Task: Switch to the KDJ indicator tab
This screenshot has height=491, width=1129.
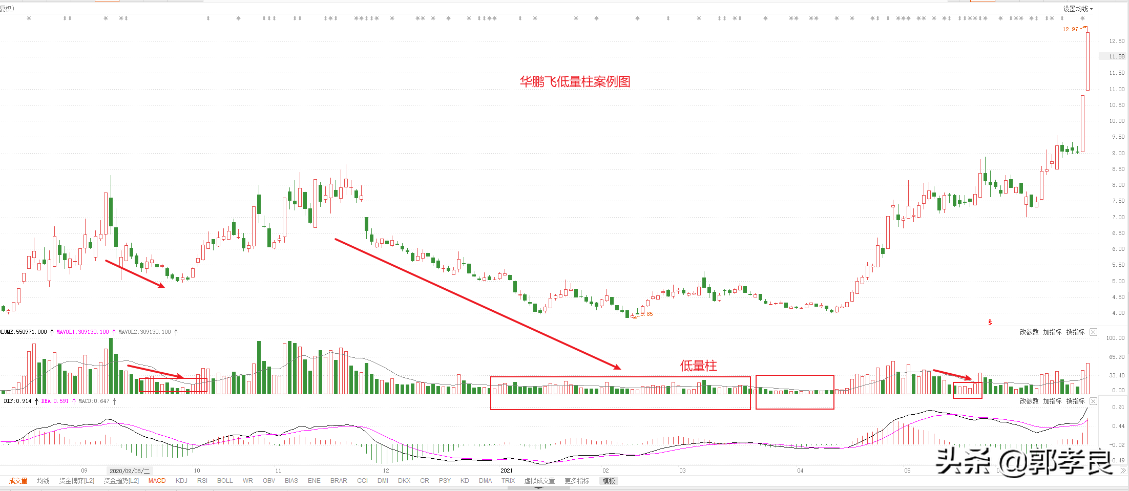Action: 181,481
